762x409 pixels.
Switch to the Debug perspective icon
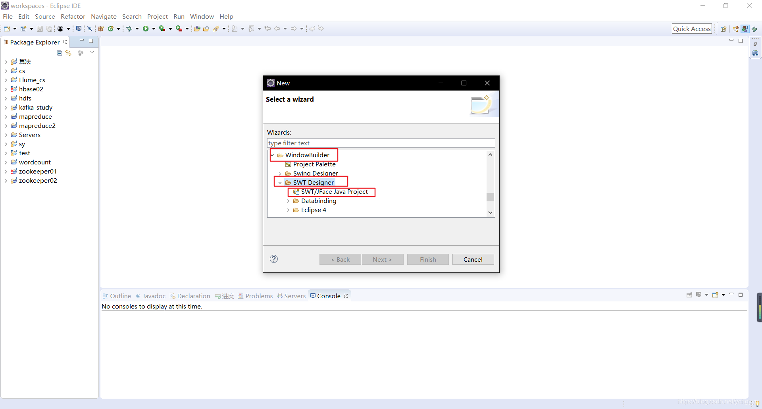coord(754,29)
